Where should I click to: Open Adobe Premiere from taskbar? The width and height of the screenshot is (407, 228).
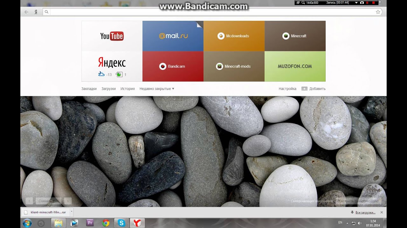90,223
